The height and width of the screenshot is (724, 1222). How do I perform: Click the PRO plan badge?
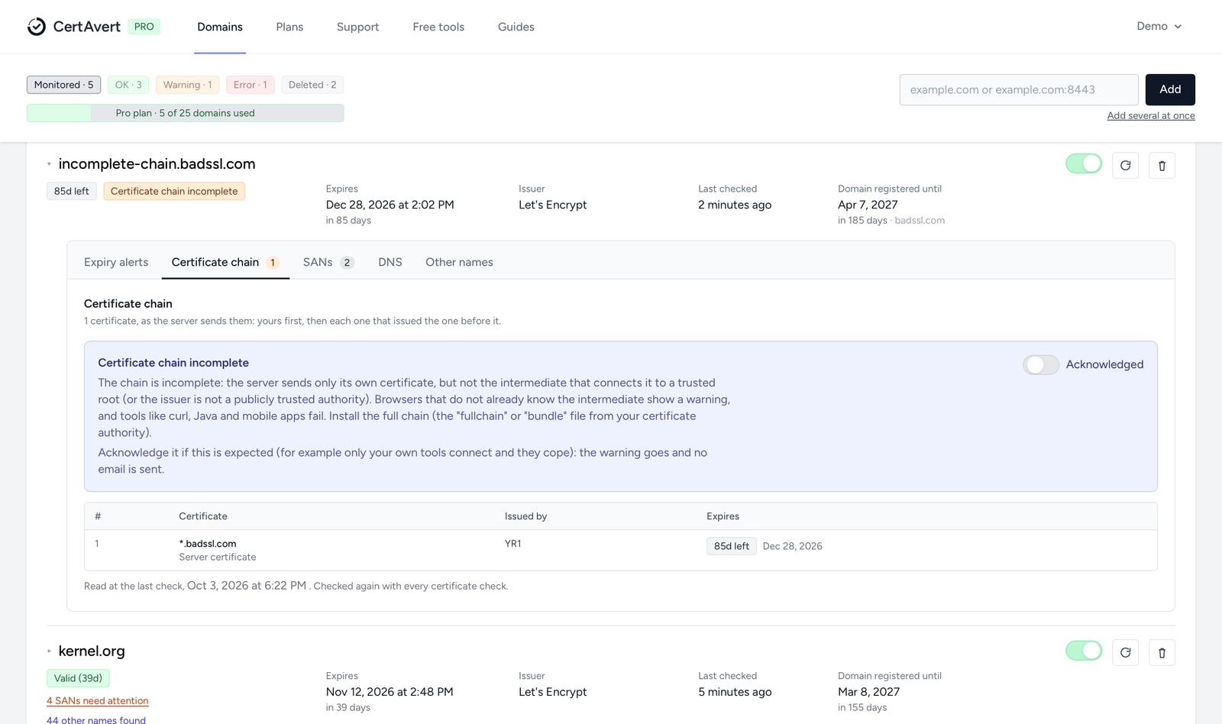pos(144,27)
